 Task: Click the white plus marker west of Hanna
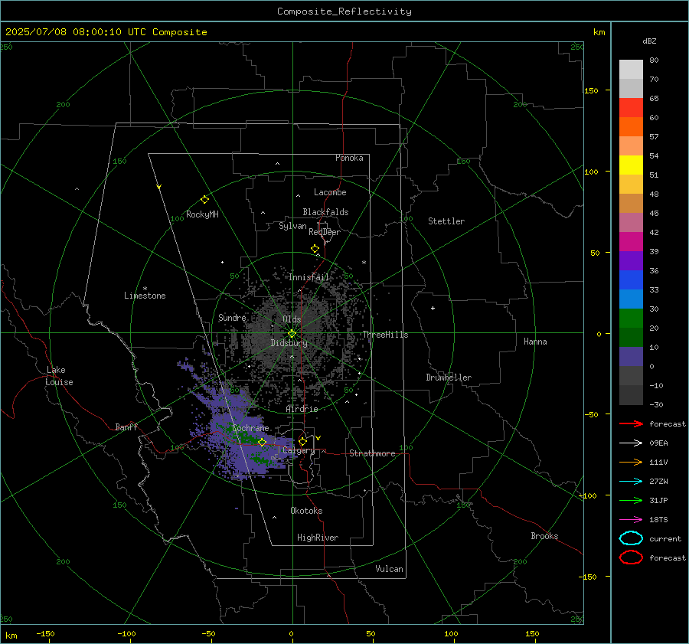tap(433, 308)
